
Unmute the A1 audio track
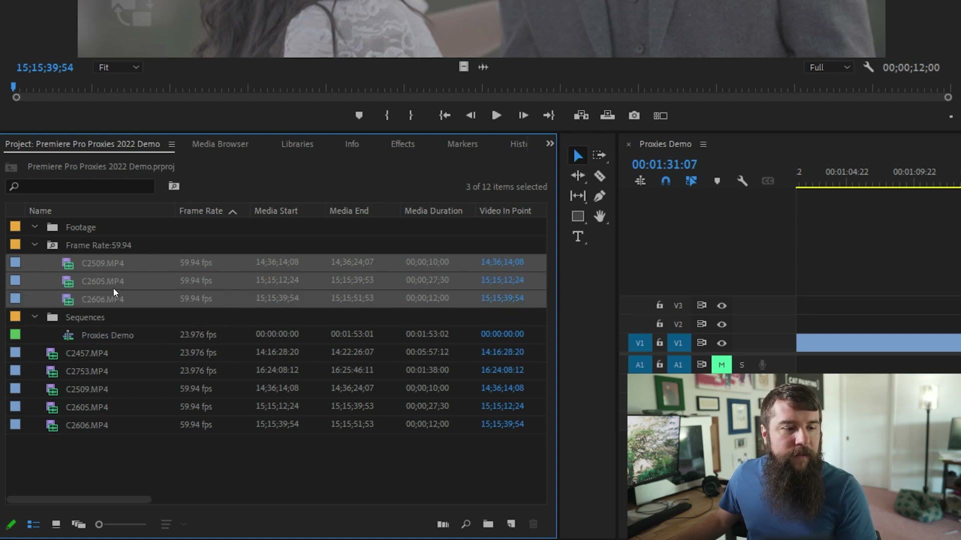pyautogui.click(x=721, y=364)
